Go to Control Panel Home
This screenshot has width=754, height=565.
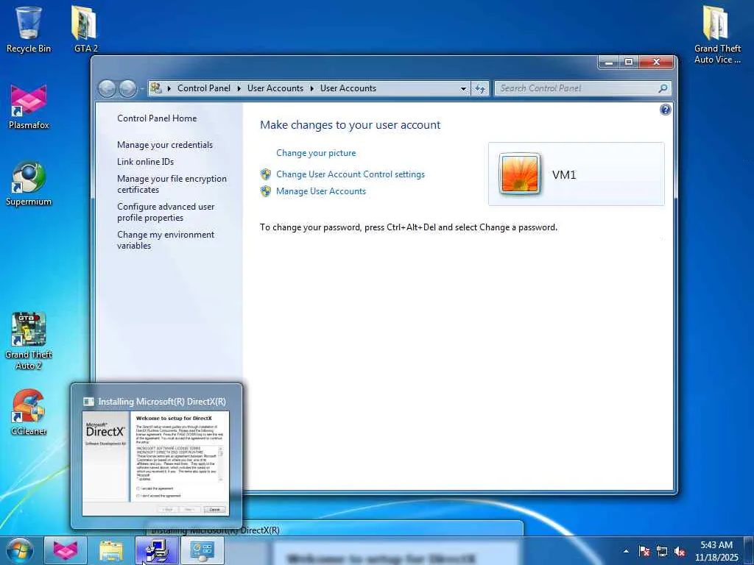pos(157,118)
